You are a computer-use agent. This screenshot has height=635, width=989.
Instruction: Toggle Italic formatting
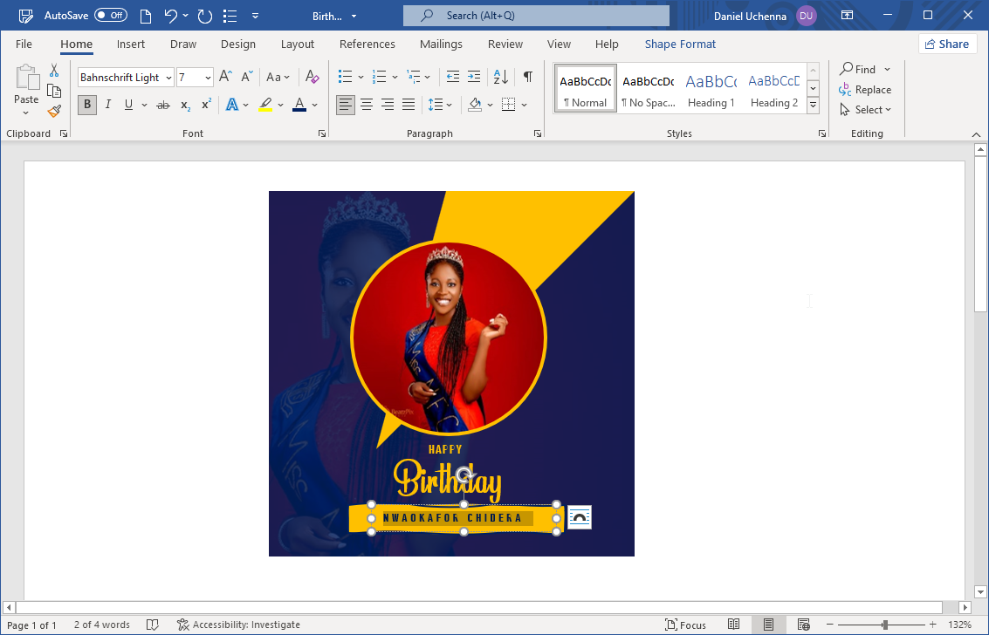click(108, 105)
